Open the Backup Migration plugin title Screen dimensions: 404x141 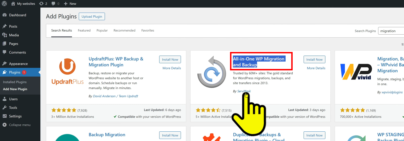point(107,135)
